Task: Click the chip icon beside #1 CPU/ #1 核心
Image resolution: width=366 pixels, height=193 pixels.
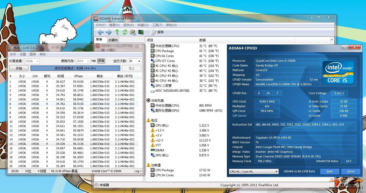Action: [x=152, y=66]
